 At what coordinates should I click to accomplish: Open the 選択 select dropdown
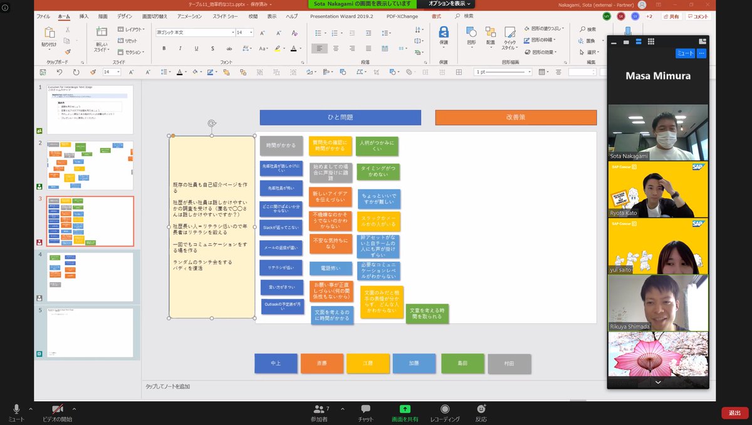(x=591, y=52)
